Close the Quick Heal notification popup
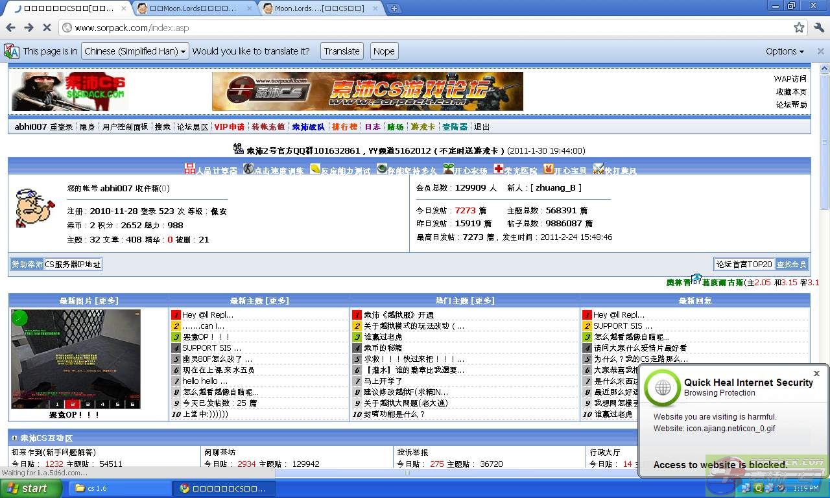 [816, 373]
